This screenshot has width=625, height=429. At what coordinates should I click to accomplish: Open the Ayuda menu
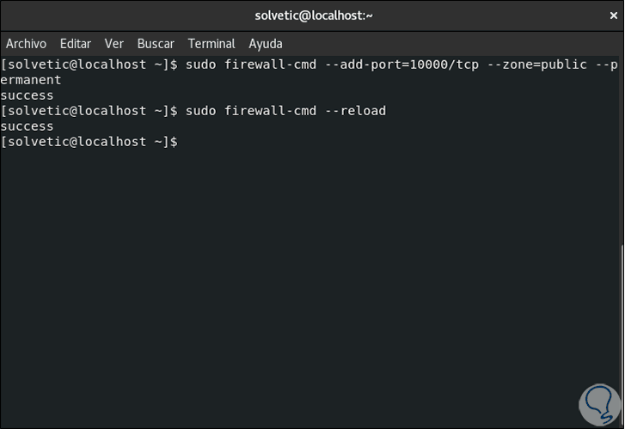(266, 44)
